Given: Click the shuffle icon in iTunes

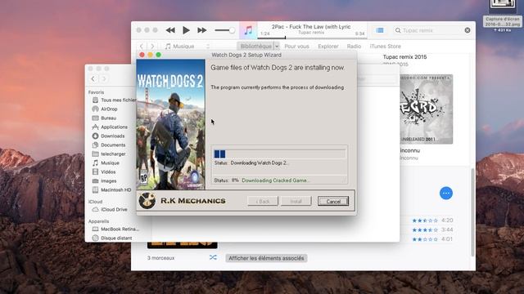Looking at the screenshot, I should click(213, 257).
